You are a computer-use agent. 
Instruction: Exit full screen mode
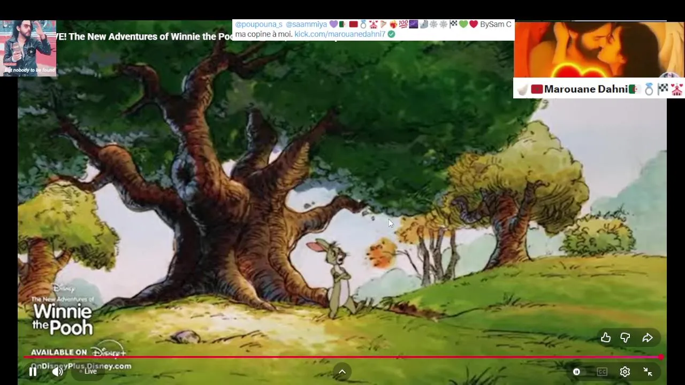pyautogui.click(x=648, y=372)
